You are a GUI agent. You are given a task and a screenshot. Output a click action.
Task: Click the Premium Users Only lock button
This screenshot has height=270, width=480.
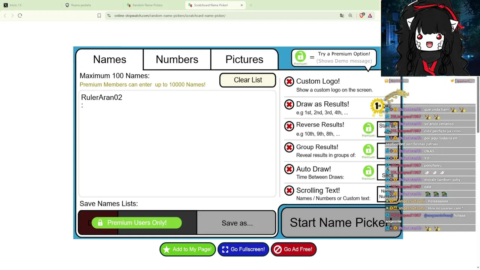click(x=136, y=223)
